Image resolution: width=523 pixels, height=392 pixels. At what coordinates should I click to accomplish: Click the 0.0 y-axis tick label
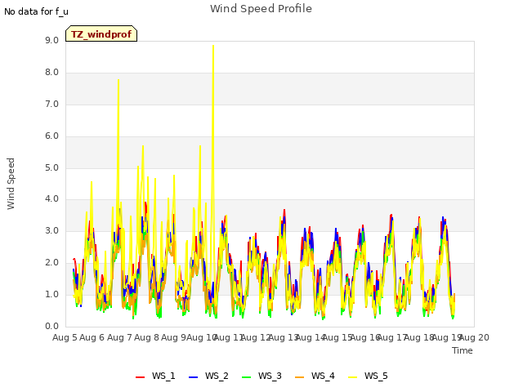[51, 326]
